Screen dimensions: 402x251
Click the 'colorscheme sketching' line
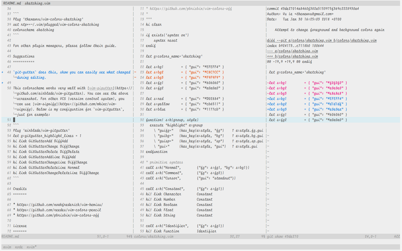coord(33,30)
